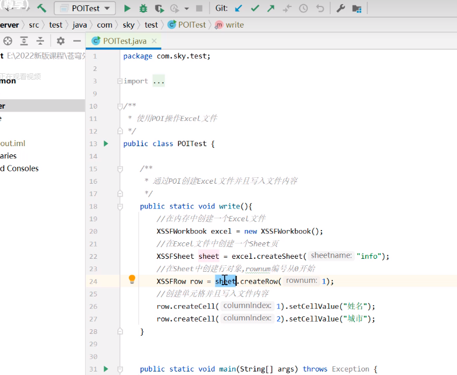The image size is (457, 375).
Task: Click the write method breadcrumb
Action: (x=235, y=25)
